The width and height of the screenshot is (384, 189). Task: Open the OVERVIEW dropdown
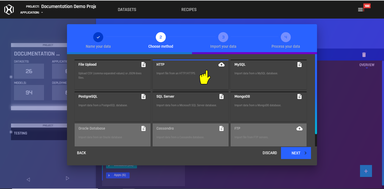tap(366, 65)
